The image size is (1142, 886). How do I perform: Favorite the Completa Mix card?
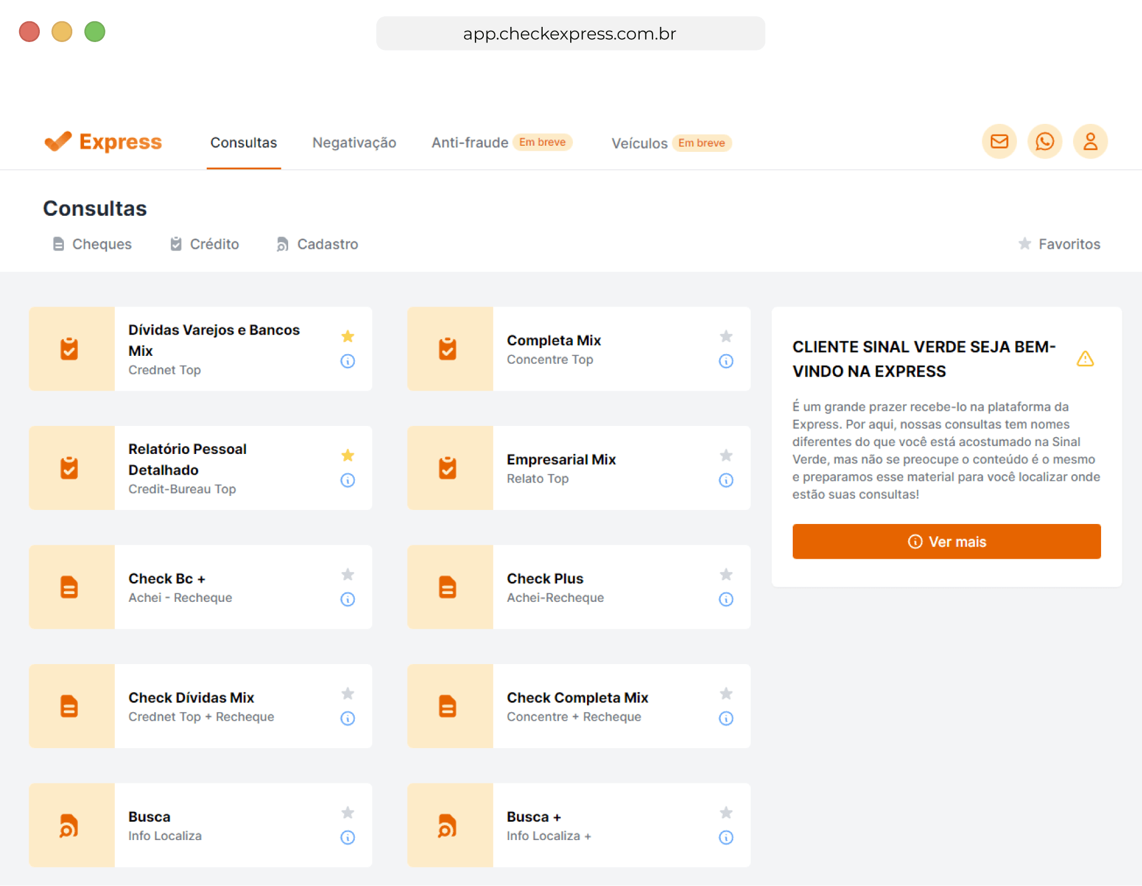[x=726, y=336]
